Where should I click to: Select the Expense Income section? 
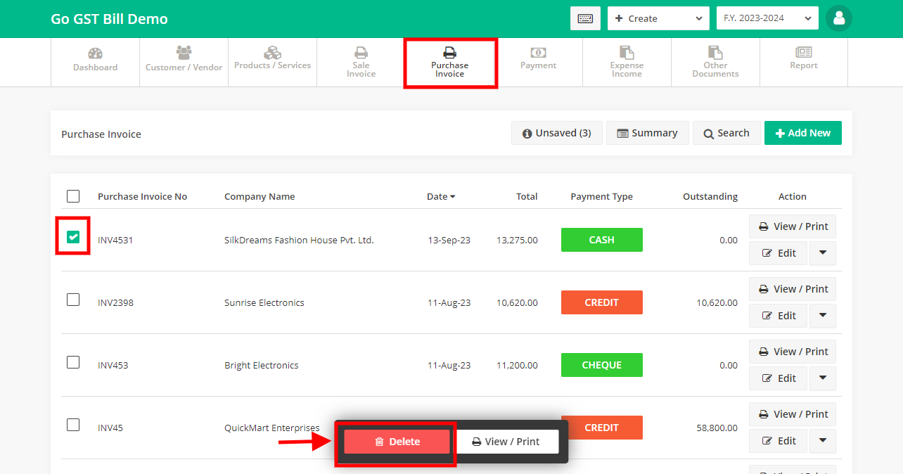point(627,62)
